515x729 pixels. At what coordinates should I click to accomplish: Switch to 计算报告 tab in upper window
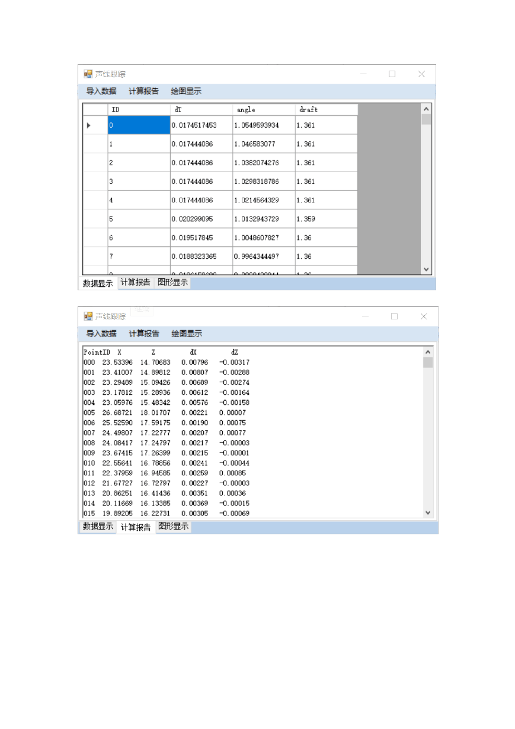[x=136, y=283]
